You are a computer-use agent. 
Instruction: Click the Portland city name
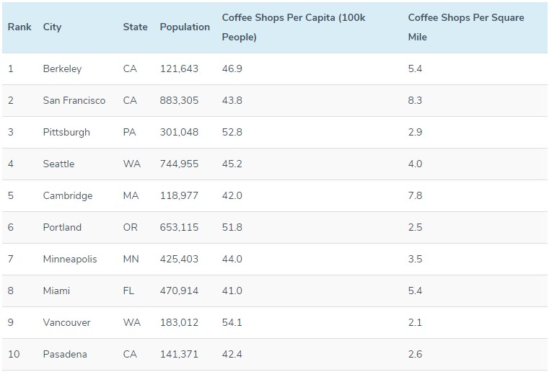coord(62,228)
